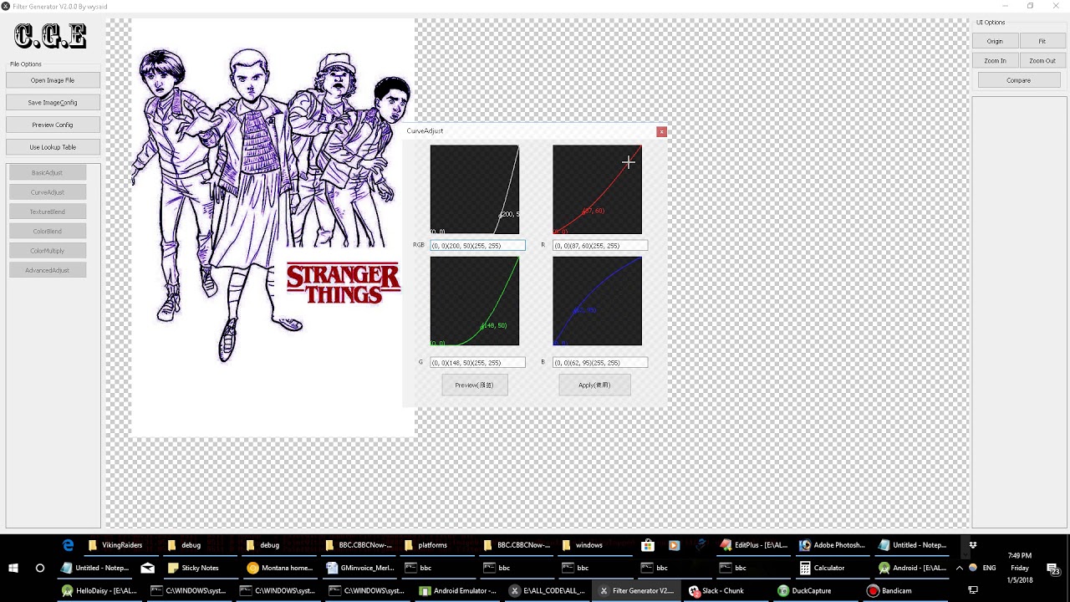Open Microsoft Edge from taskbar
This screenshot has width=1070, height=602.
[68, 545]
